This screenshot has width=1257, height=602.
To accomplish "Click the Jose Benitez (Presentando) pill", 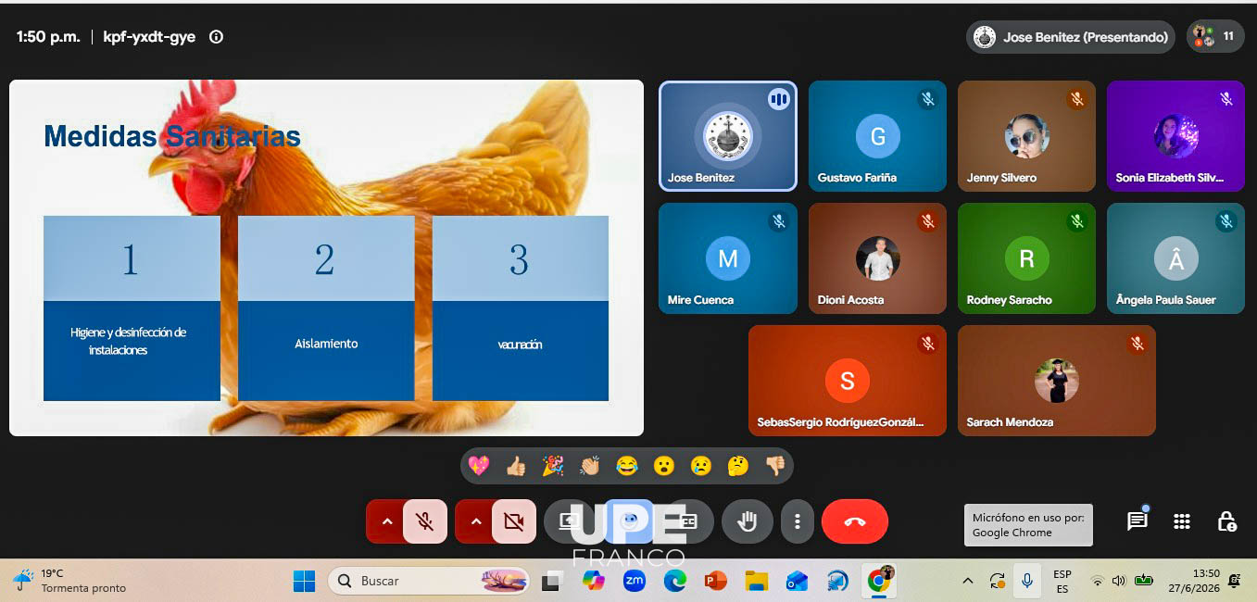I will pyautogui.click(x=1071, y=37).
